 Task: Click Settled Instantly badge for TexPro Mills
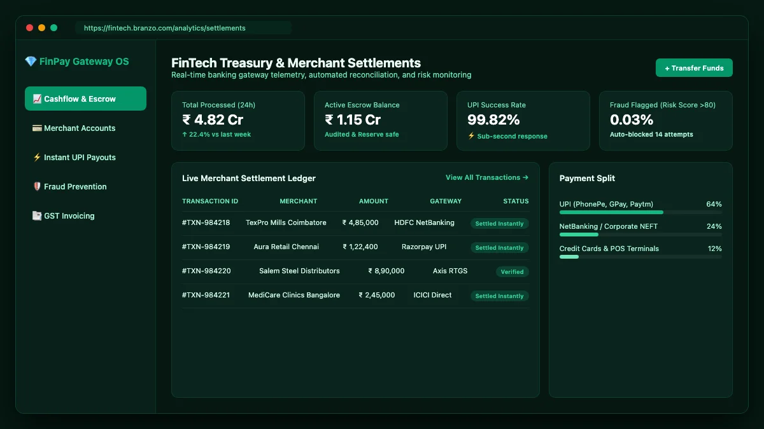coord(500,224)
